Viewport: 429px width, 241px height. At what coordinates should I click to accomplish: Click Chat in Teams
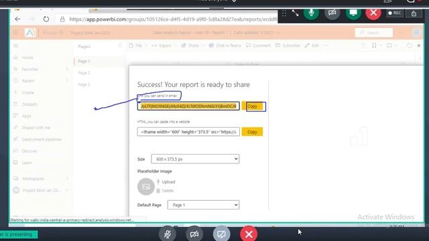pos(225,46)
